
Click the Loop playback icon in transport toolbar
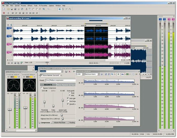[x=8, y=13]
